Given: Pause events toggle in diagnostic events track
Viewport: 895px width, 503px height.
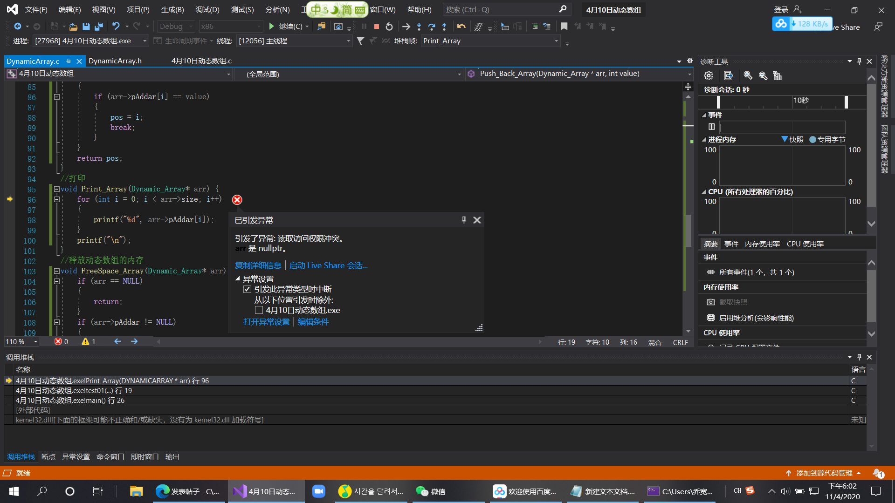Looking at the screenshot, I should pyautogui.click(x=711, y=127).
